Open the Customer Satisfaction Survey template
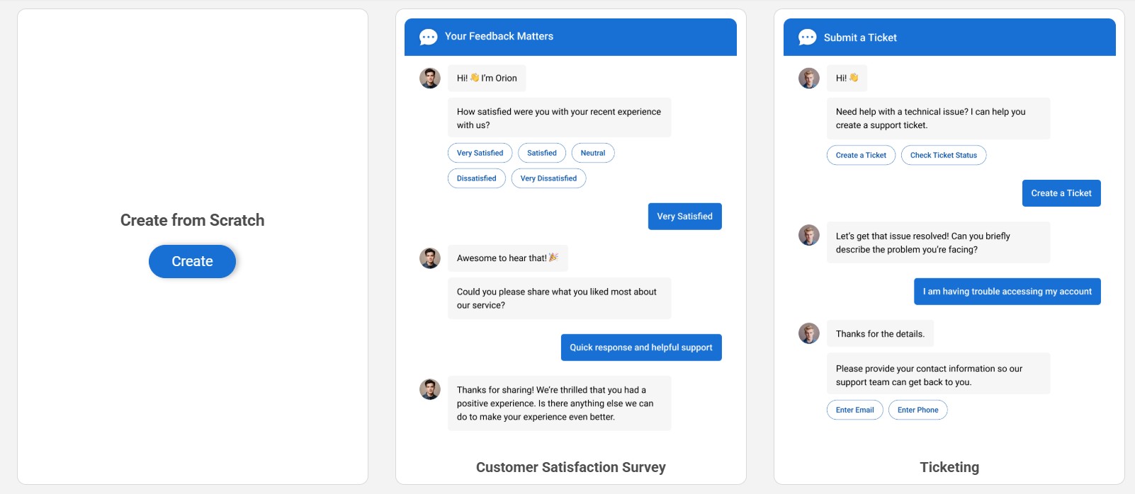Viewport: 1135px width, 494px height. click(571, 467)
